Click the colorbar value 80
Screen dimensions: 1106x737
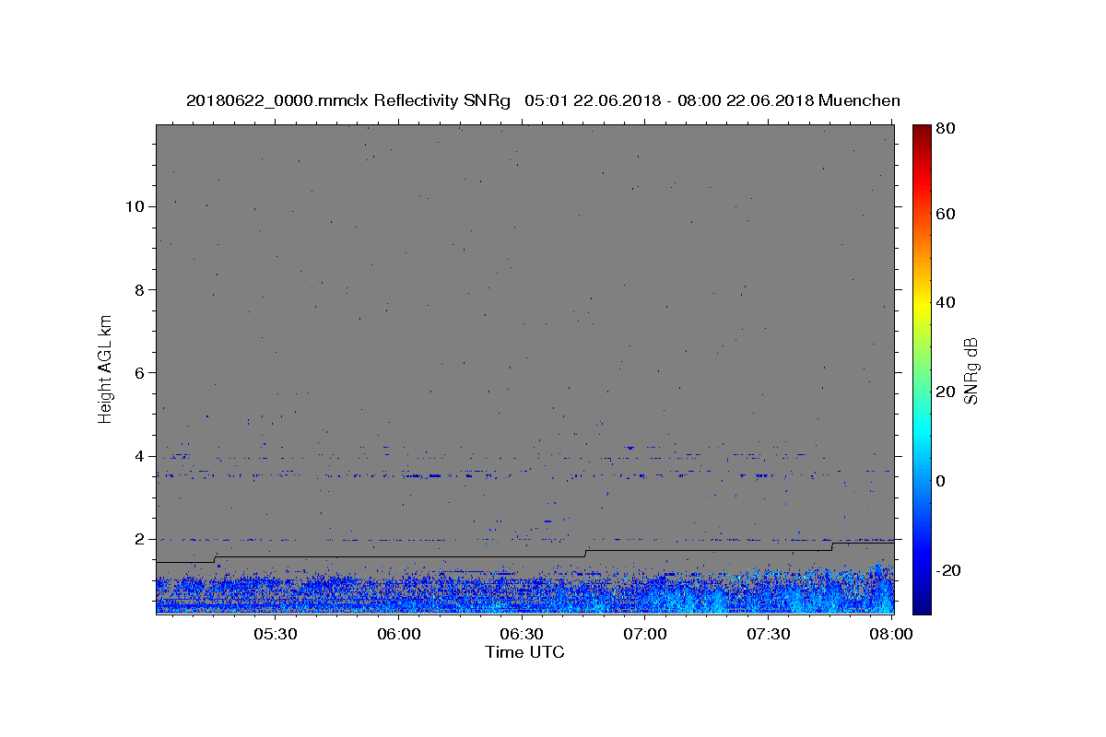(x=946, y=128)
